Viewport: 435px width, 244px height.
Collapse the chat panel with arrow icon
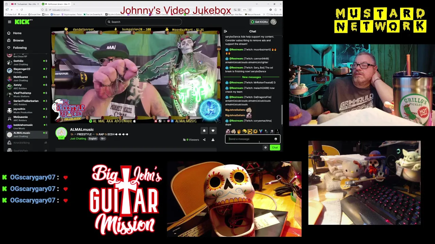point(225,32)
